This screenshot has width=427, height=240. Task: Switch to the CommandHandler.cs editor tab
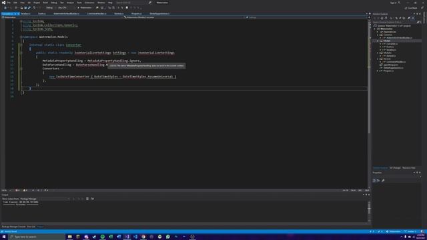pyautogui.click(x=97, y=13)
